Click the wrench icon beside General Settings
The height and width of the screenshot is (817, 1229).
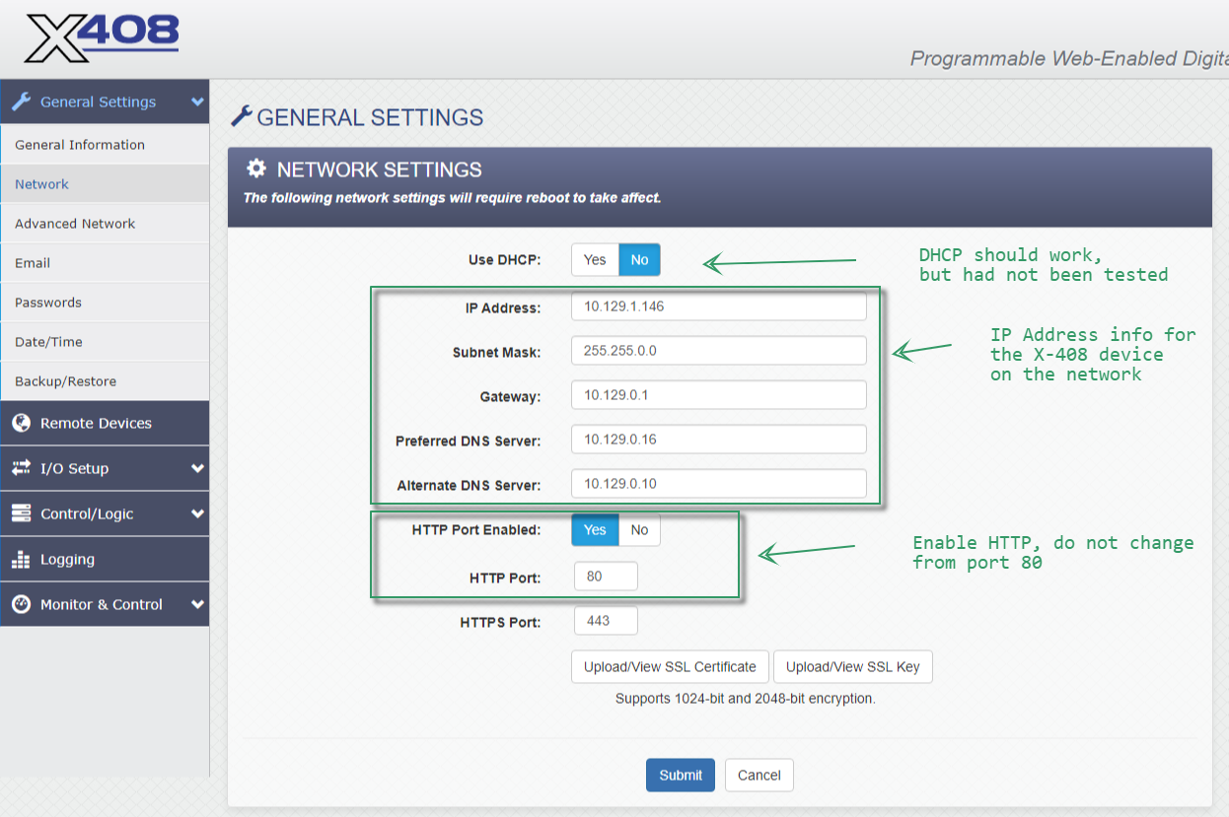pos(21,102)
